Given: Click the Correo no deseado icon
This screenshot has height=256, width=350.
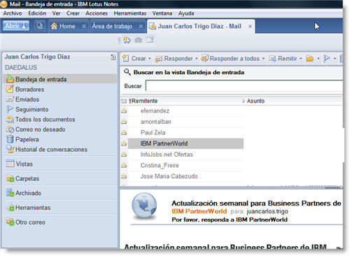Looking at the screenshot, I should pos(10,129).
